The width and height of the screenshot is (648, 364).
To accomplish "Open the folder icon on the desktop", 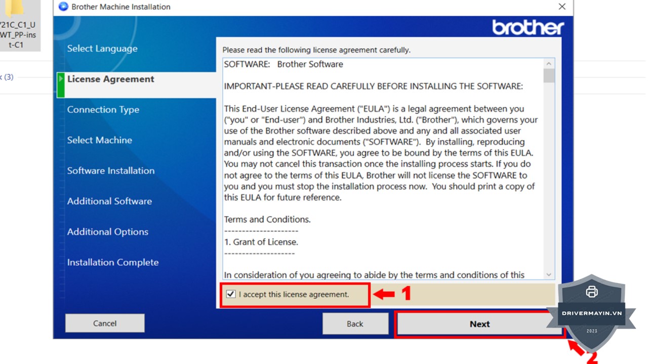I will click(15, 7).
